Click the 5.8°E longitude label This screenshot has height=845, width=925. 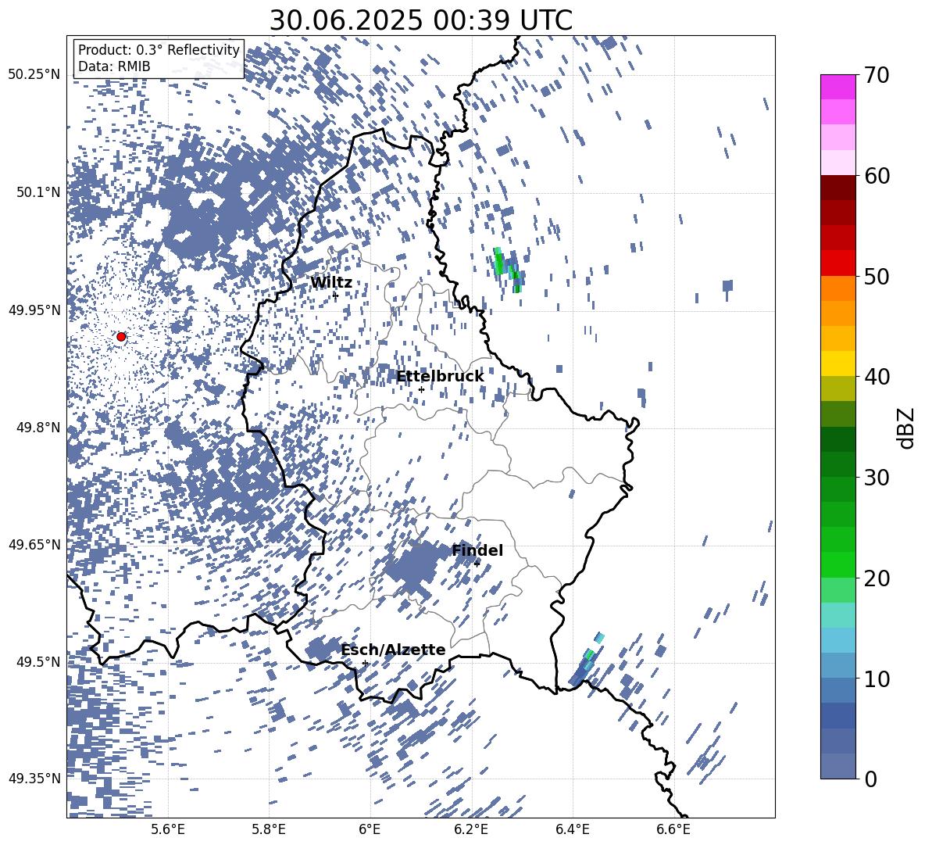pyautogui.click(x=269, y=829)
